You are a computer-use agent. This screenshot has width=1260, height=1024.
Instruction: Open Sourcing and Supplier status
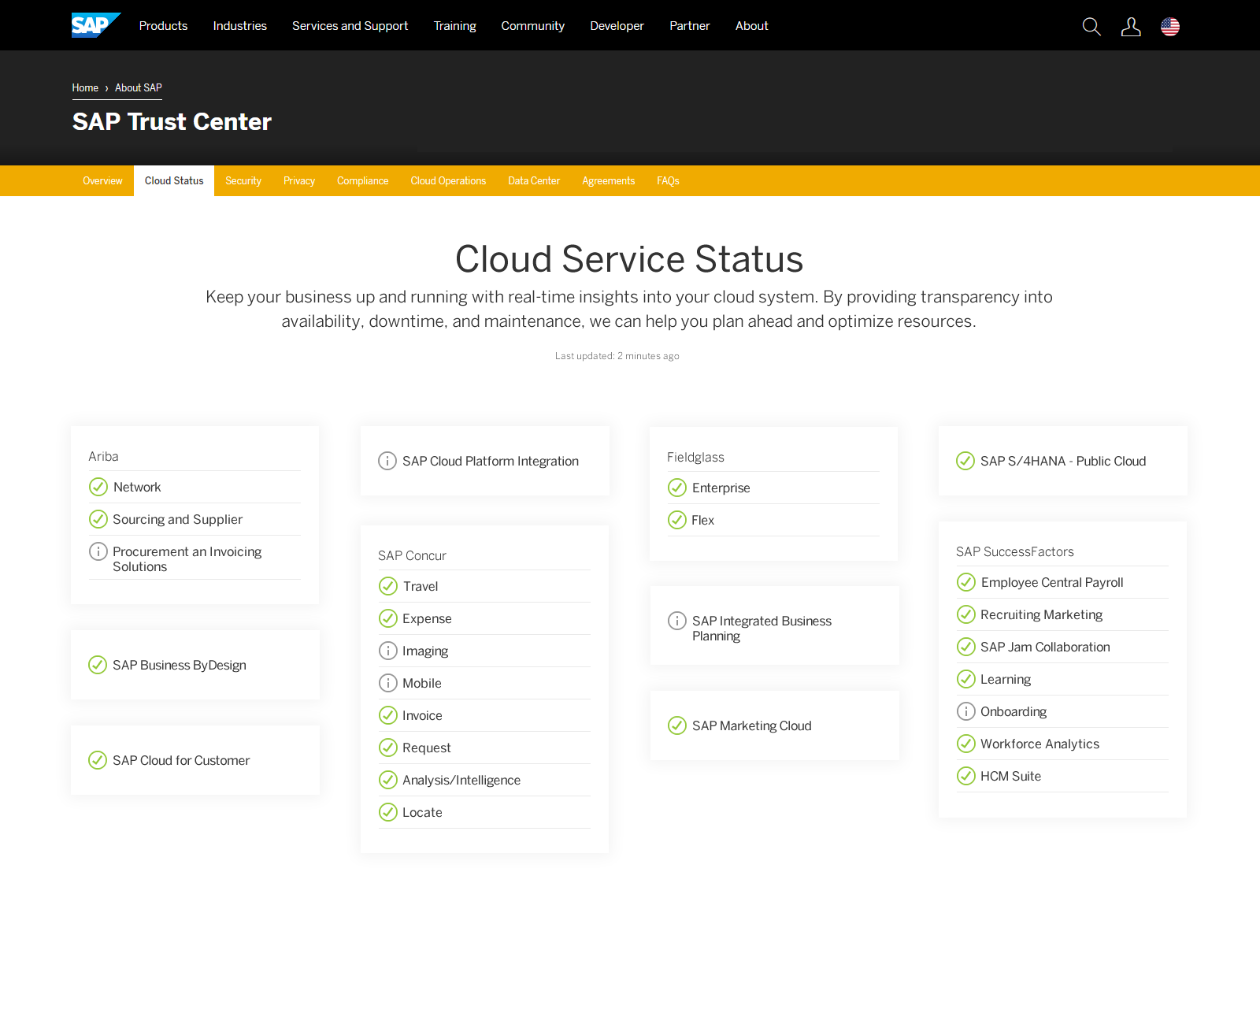178,519
